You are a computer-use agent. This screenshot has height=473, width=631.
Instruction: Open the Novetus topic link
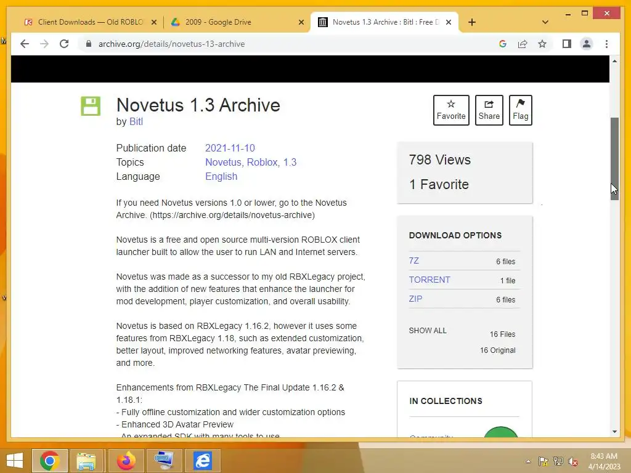pos(223,162)
